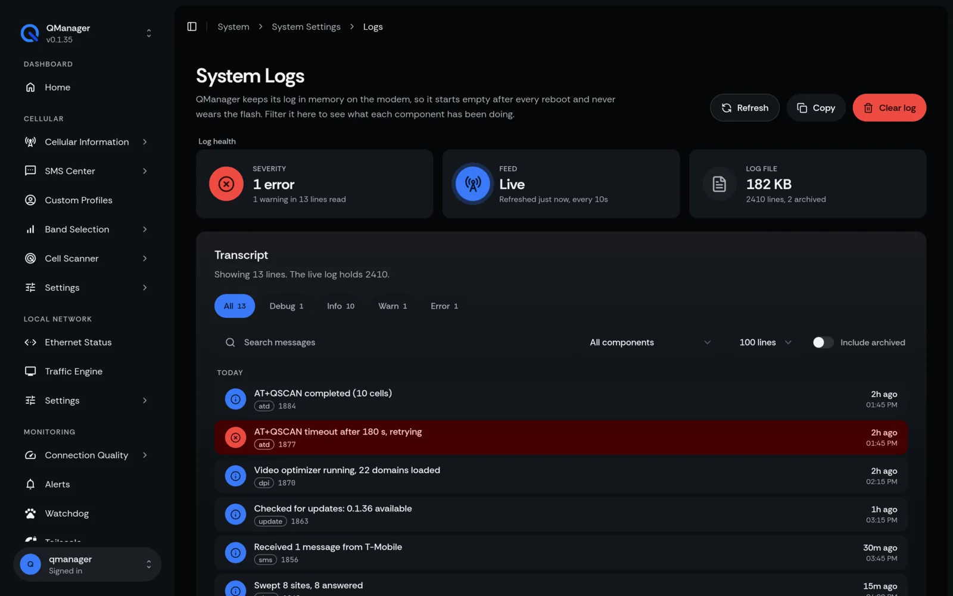Toggle the sidebar panel icon
This screenshot has height=596, width=953.
(192, 27)
